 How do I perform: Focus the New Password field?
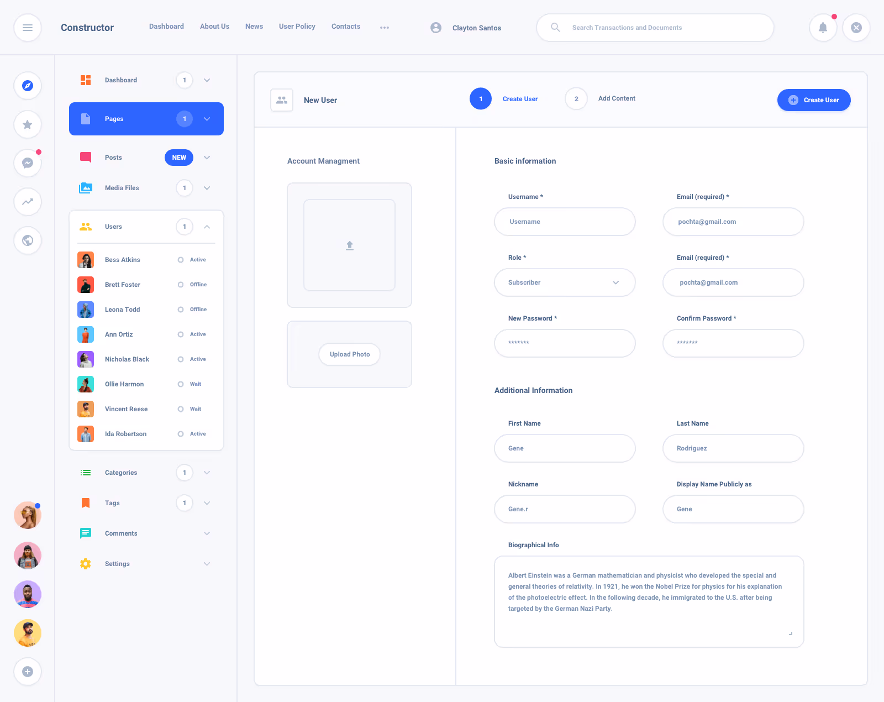(x=565, y=343)
